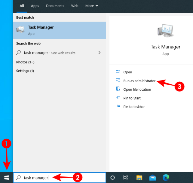Click the Photos (1+) results category
Screen dimensions: 193x183
tap(25, 62)
